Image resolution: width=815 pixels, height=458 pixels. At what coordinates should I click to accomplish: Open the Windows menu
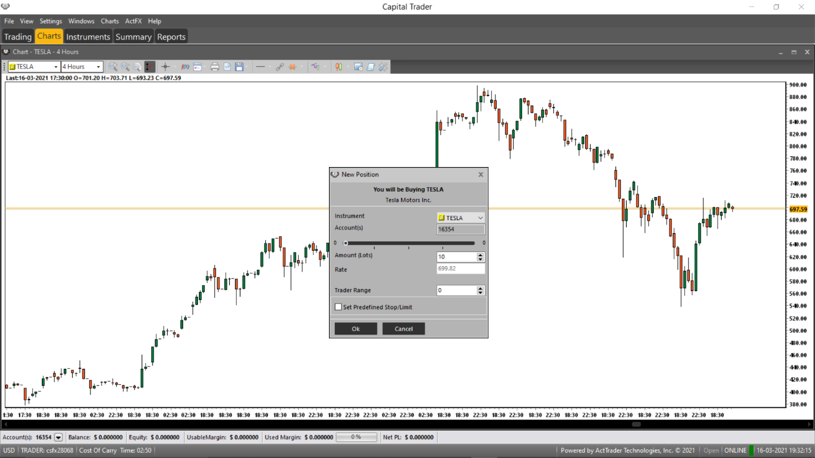[81, 21]
